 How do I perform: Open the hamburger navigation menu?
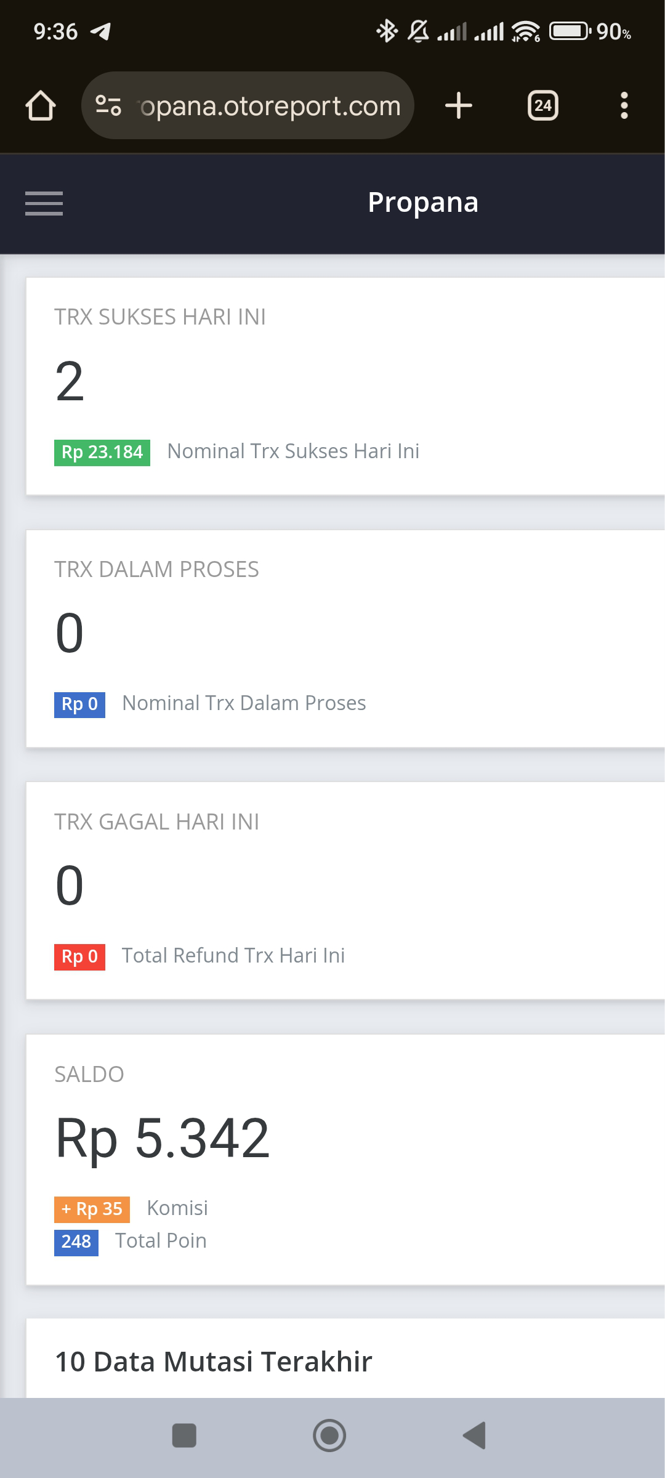click(44, 204)
